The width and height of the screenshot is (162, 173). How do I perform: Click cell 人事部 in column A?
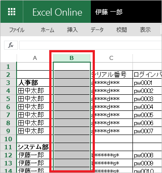[x=35, y=83]
